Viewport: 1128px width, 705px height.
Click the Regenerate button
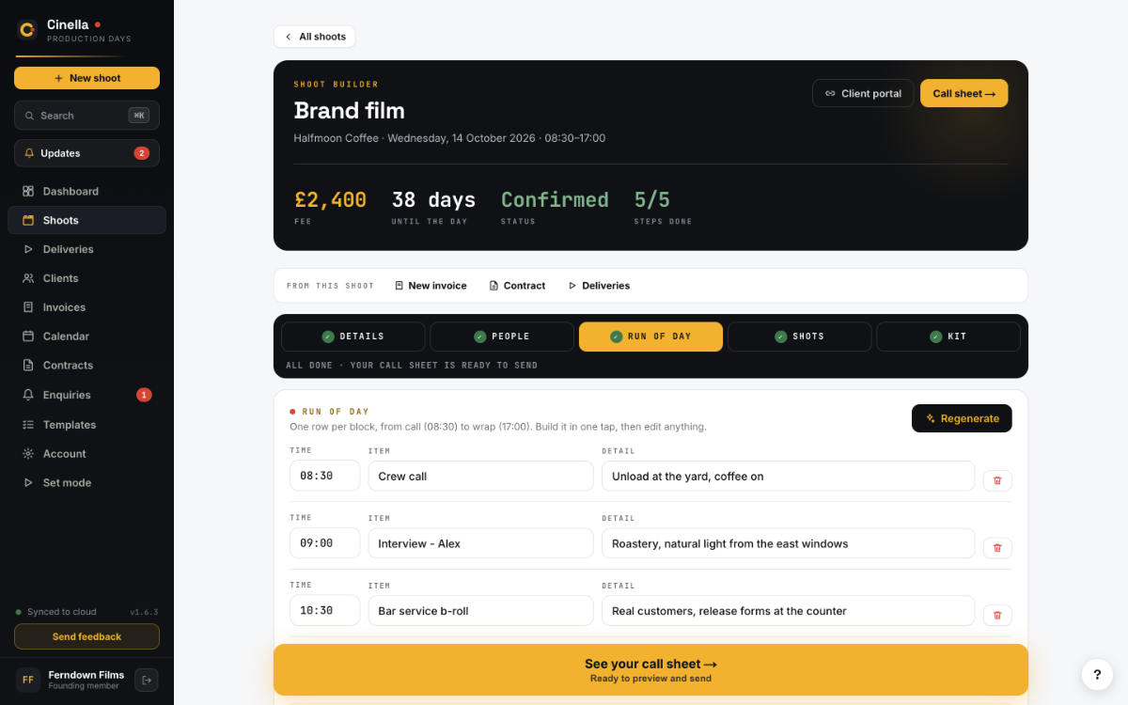[x=962, y=418]
